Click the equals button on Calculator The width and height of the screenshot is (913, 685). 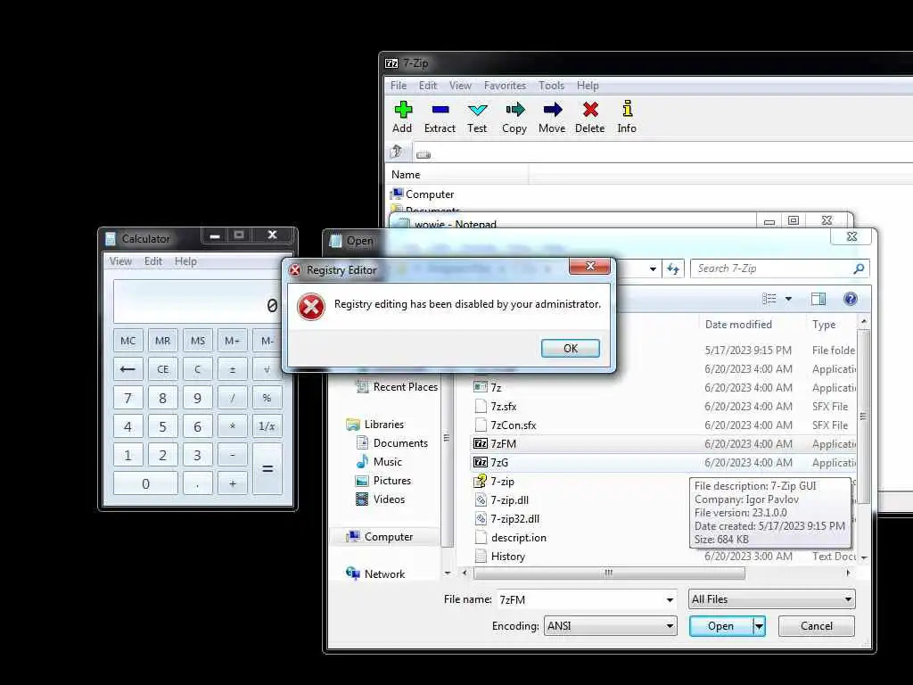click(267, 469)
